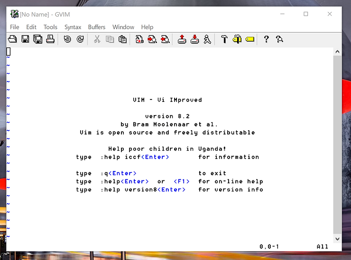Load a session with the upload icon

click(x=182, y=39)
